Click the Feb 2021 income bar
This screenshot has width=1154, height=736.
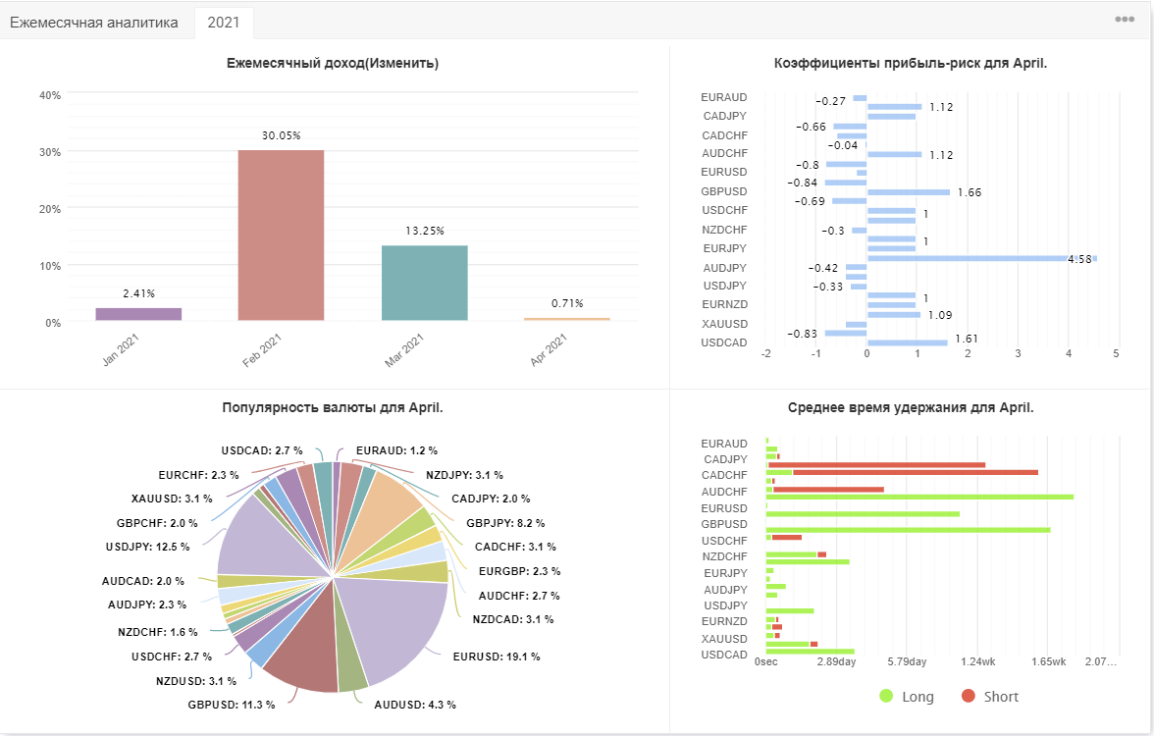point(281,236)
